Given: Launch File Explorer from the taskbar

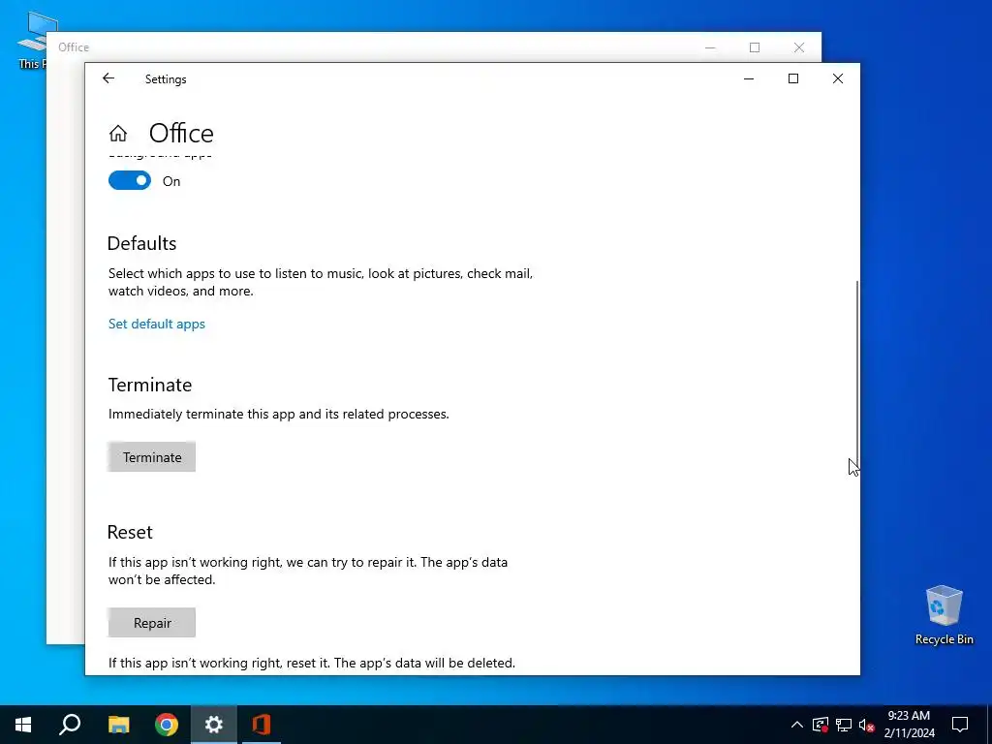Looking at the screenshot, I should (x=118, y=725).
